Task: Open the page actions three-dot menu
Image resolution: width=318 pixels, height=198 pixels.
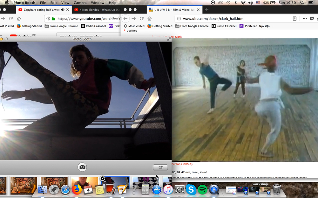Action: [x=304, y=19]
